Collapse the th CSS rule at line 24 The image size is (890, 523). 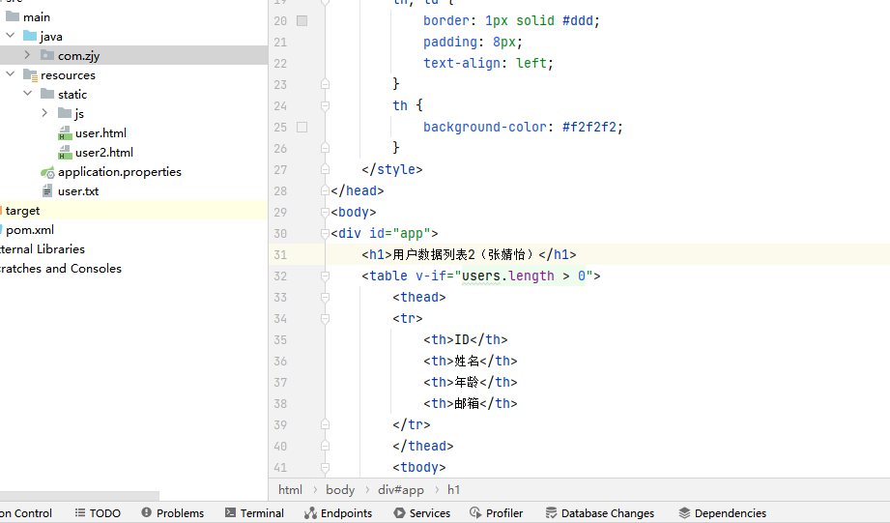point(325,106)
